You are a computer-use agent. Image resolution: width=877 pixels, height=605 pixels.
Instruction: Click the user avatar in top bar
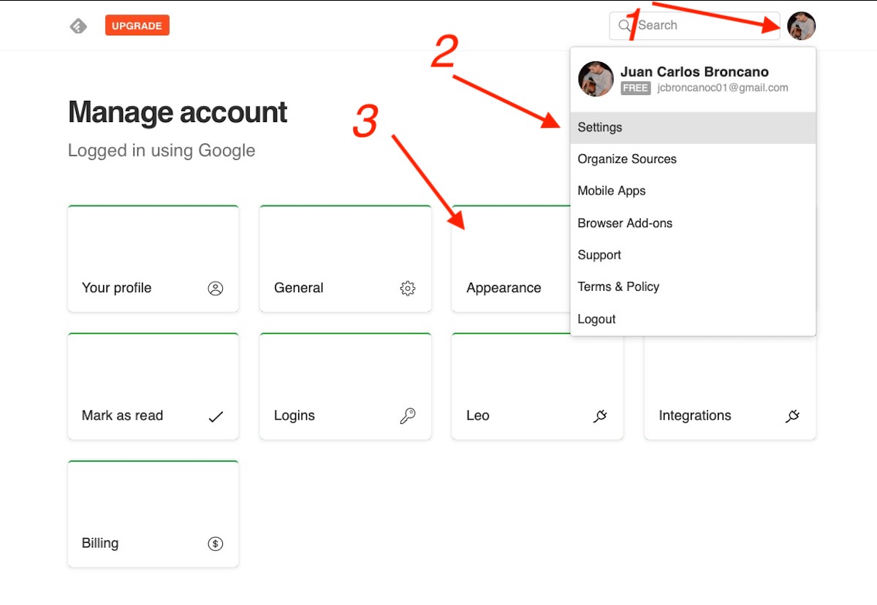click(x=801, y=26)
